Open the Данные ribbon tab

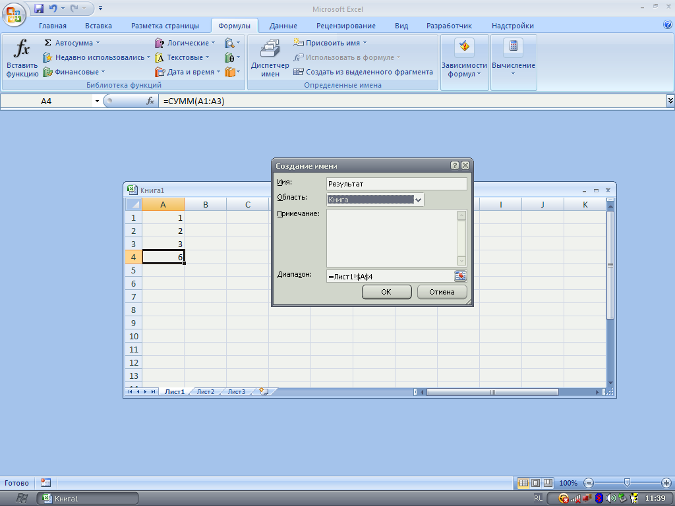[283, 26]
